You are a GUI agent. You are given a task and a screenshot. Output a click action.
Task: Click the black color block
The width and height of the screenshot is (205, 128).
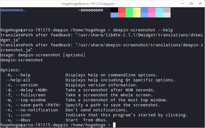tap(114, 10)
